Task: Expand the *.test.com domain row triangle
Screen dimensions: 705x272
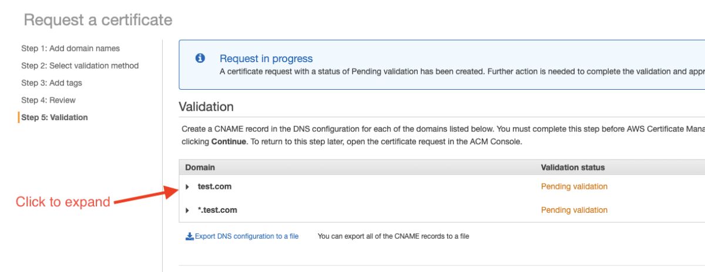Action: click(187, 210)
